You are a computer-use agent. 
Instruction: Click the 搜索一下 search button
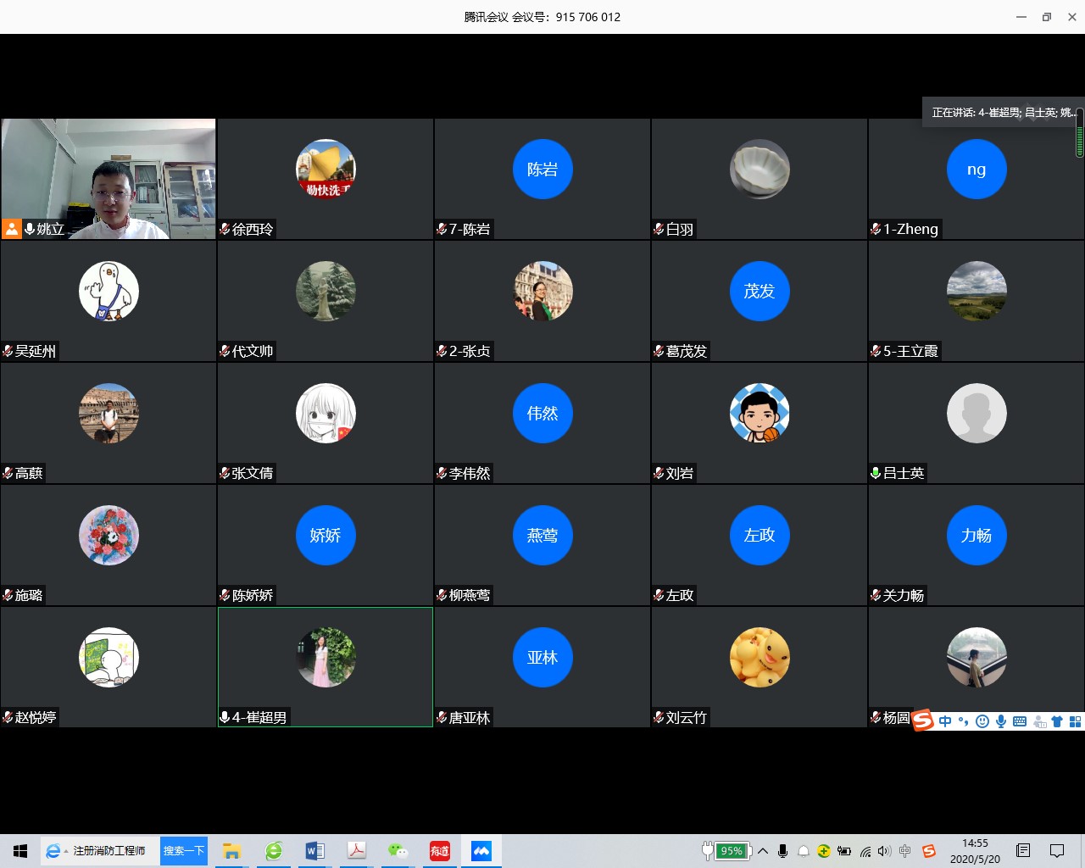coord(184,851)
